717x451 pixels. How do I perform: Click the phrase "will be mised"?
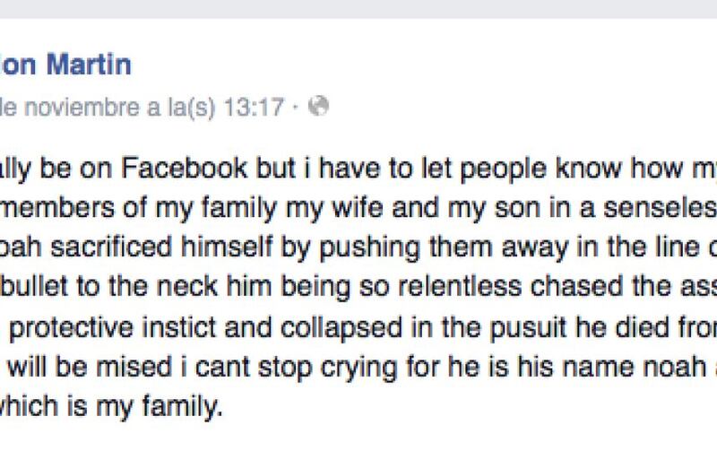91,368
